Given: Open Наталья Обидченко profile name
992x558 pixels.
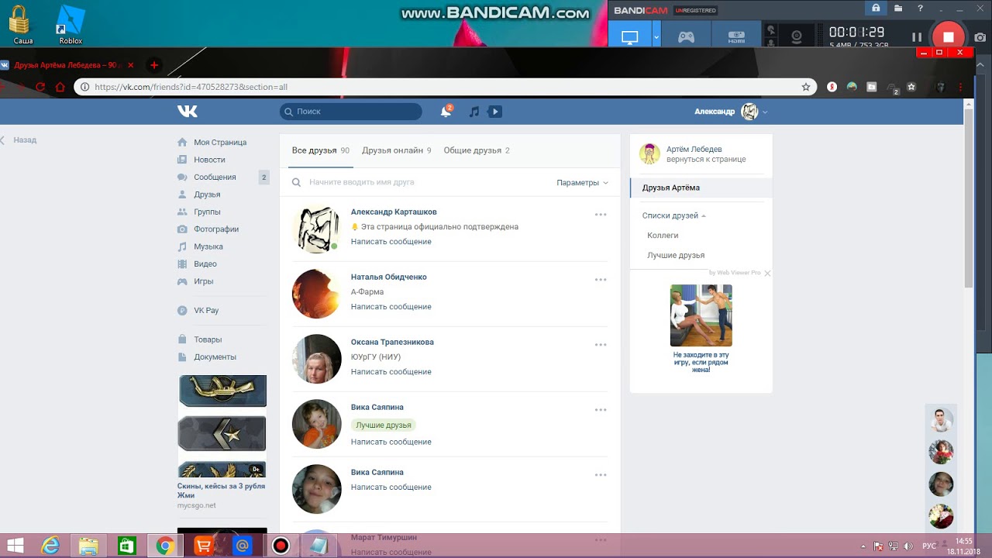Looking at the screenshot, I should click(x=388, y=277).
